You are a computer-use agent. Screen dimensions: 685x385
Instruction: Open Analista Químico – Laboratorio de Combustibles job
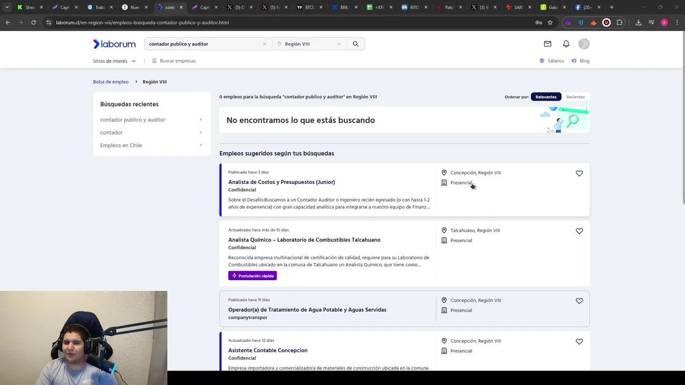pyautogui.click(x=304, y=240)
